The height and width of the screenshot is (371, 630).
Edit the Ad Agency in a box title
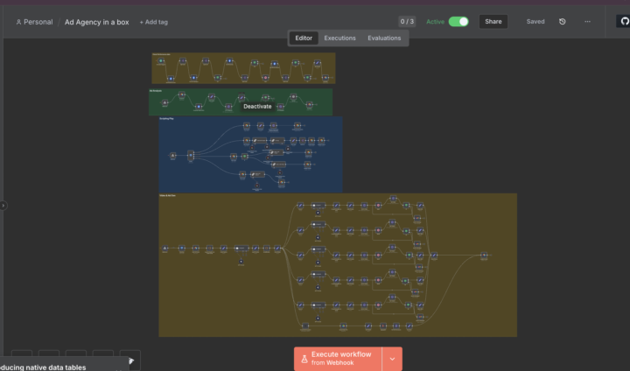(x=96, y=22)
